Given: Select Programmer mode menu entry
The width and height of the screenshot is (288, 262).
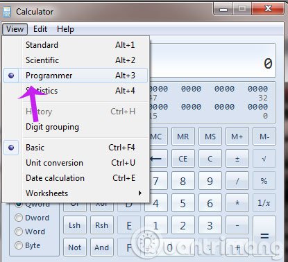Looking at the screenshot, I should (x=76, y=76).
